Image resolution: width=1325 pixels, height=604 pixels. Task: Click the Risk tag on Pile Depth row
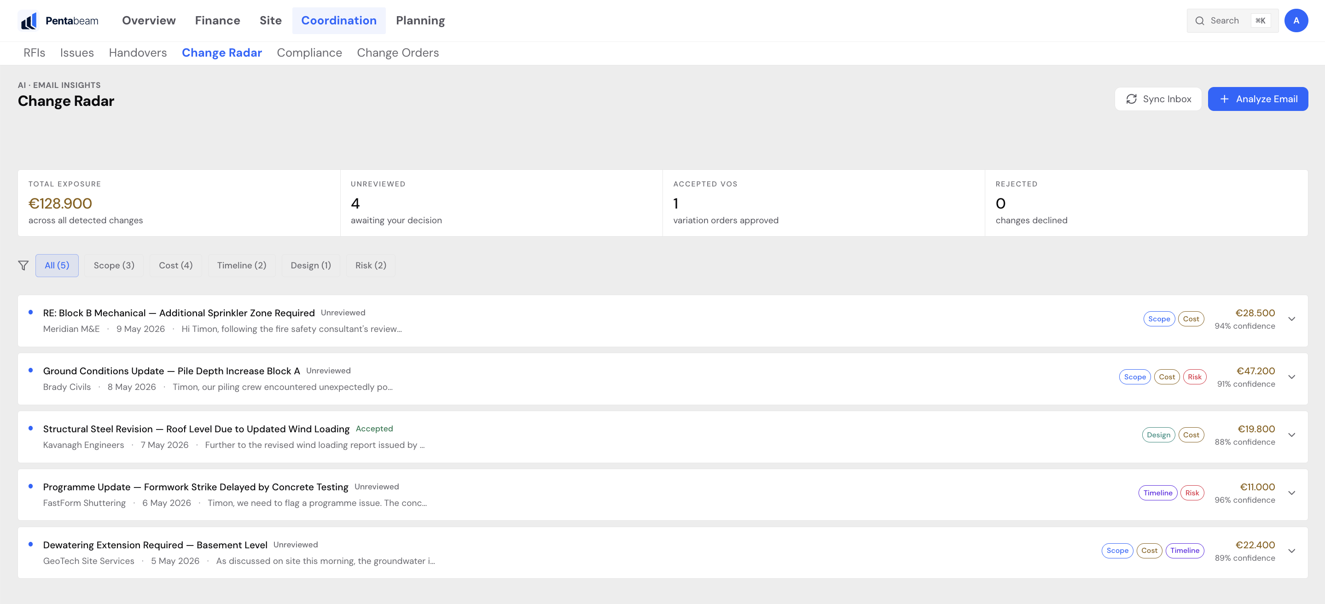(1194, 377)
